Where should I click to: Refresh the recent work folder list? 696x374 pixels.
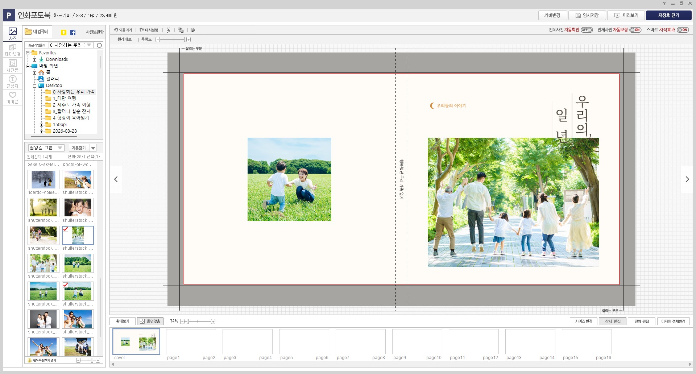[99, 45]
